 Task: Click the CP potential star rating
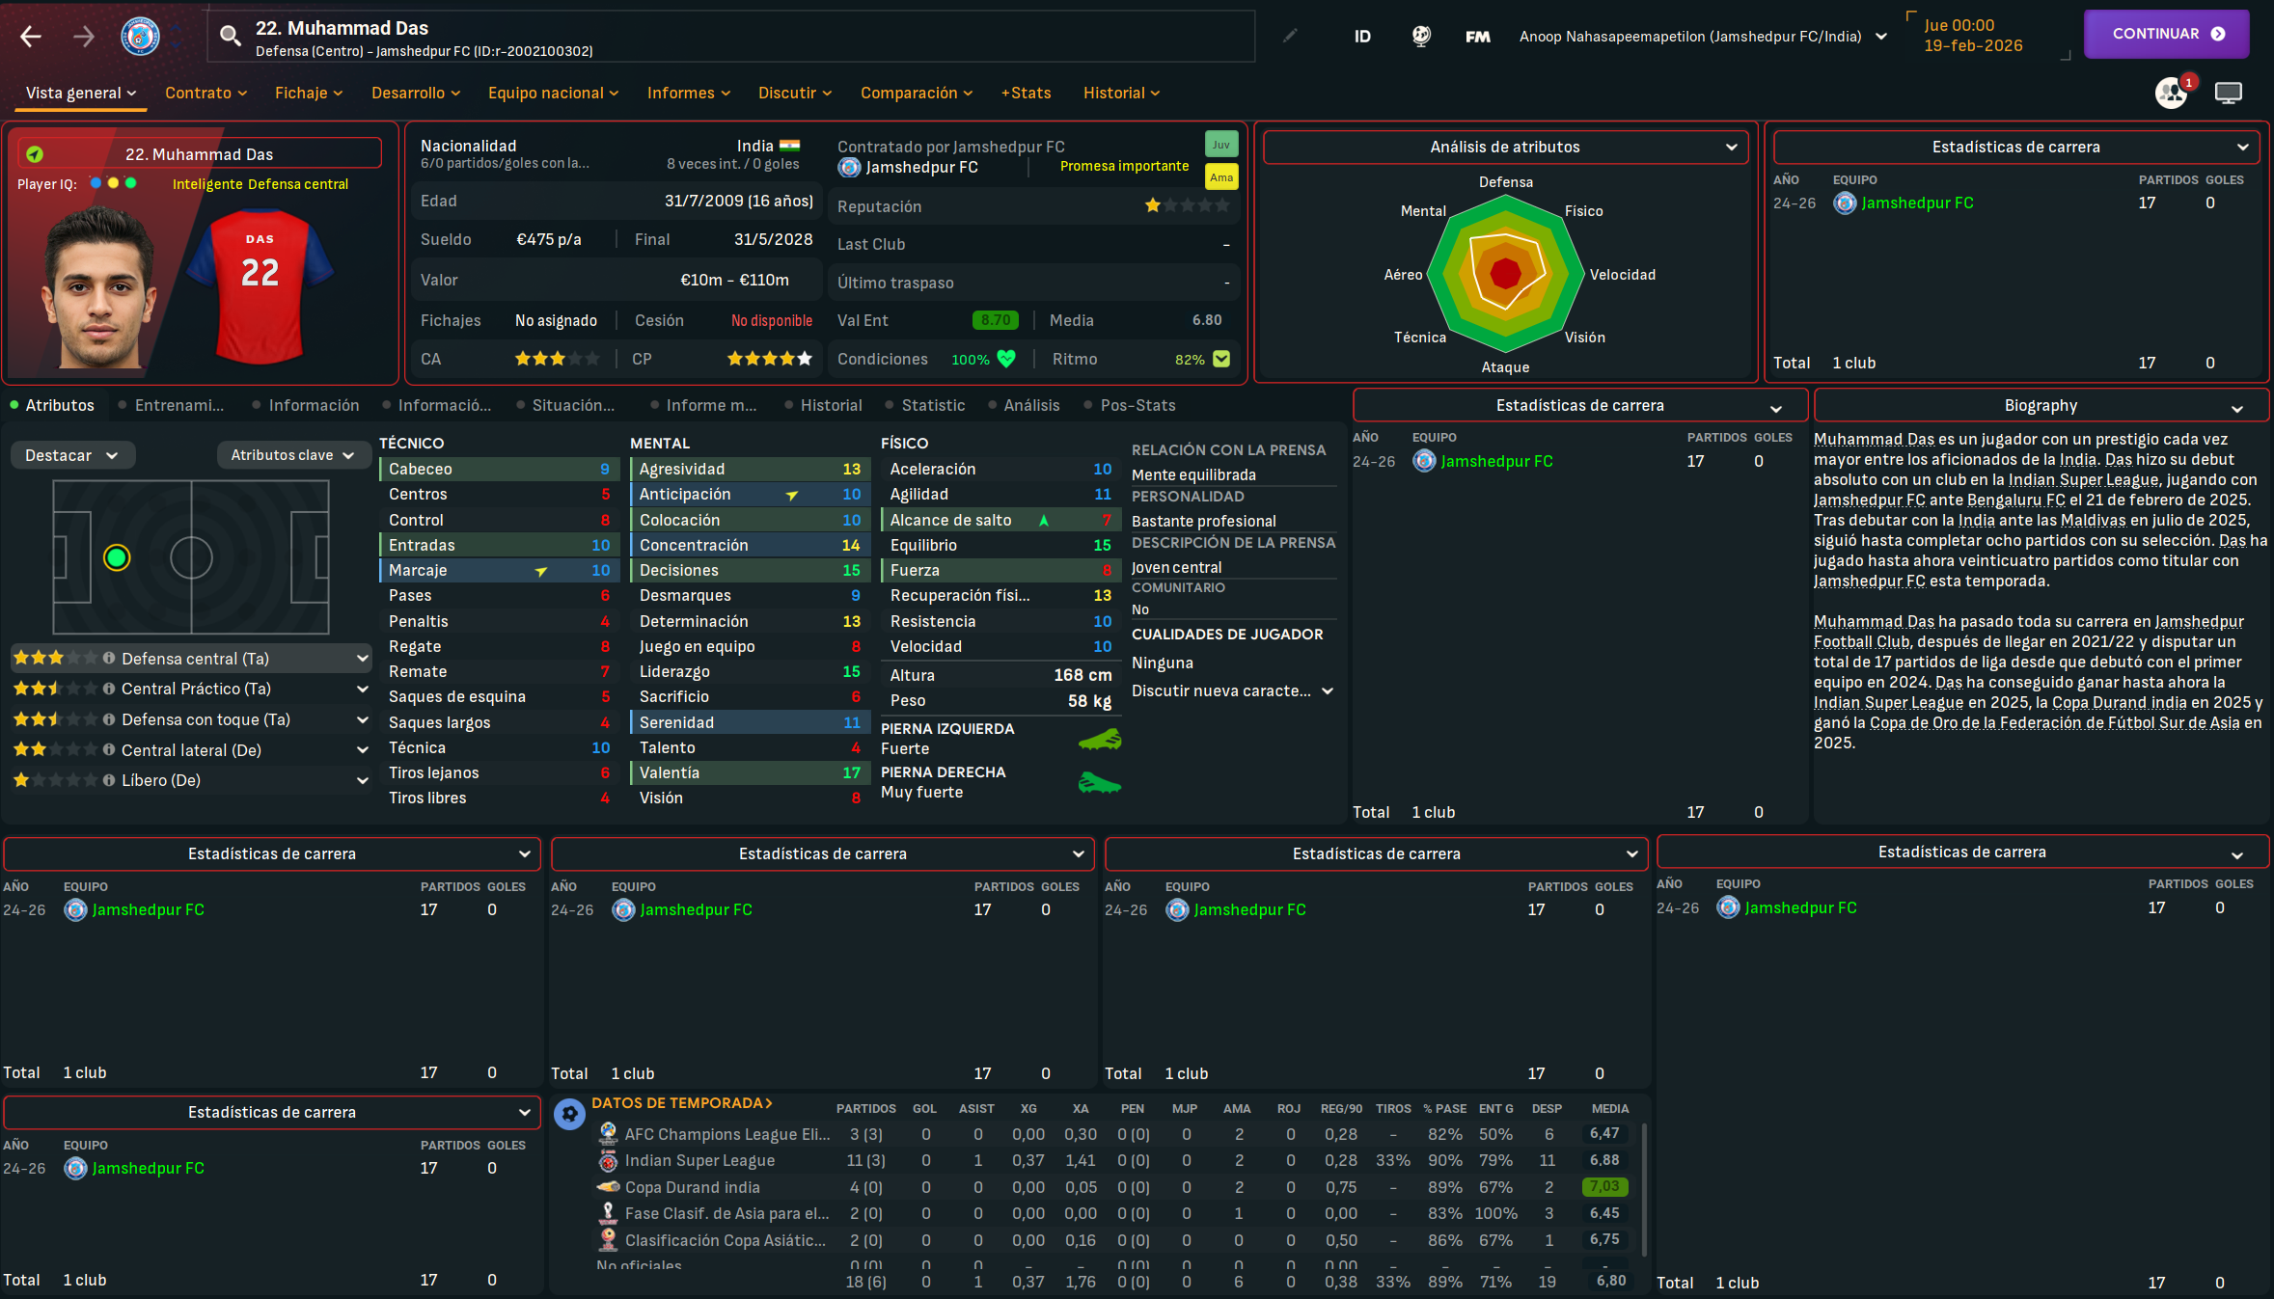coord(770,359)
